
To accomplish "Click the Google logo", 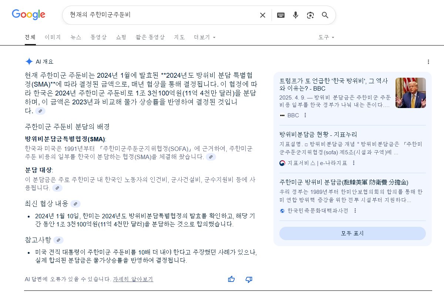I will tap(28, 15).
